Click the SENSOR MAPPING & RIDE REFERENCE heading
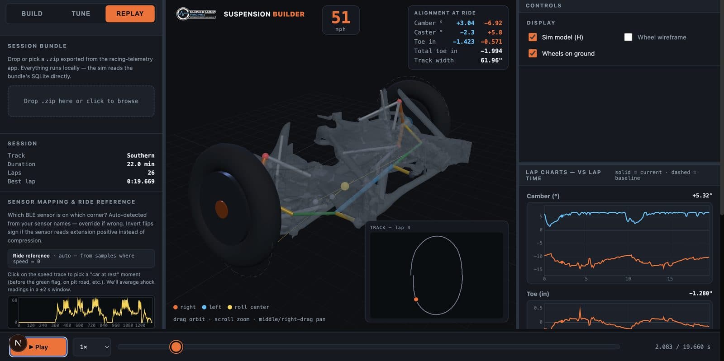 [71, 202]
